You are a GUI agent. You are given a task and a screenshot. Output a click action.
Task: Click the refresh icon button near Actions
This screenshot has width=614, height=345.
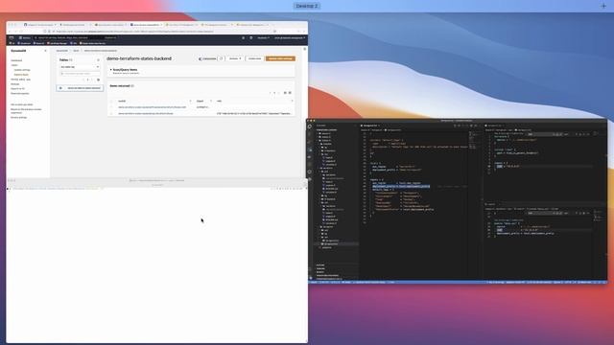(x=222, y=58)
